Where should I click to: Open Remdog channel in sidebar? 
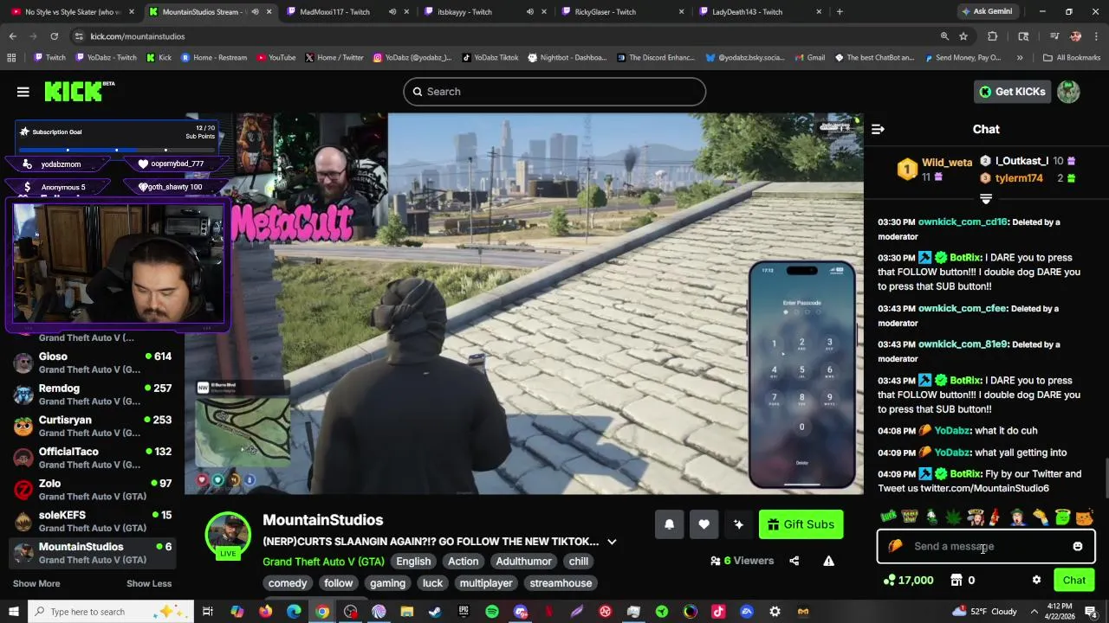click(x=93, y=395)
